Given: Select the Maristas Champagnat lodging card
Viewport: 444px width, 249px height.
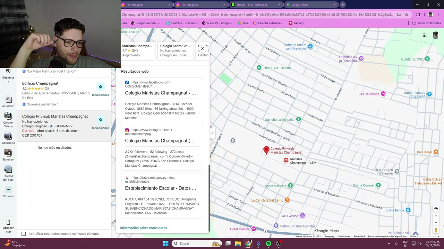Looking at the screenshot, I should pos(138,51).
